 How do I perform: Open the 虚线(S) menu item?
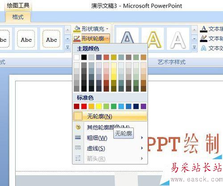(110, 148)
